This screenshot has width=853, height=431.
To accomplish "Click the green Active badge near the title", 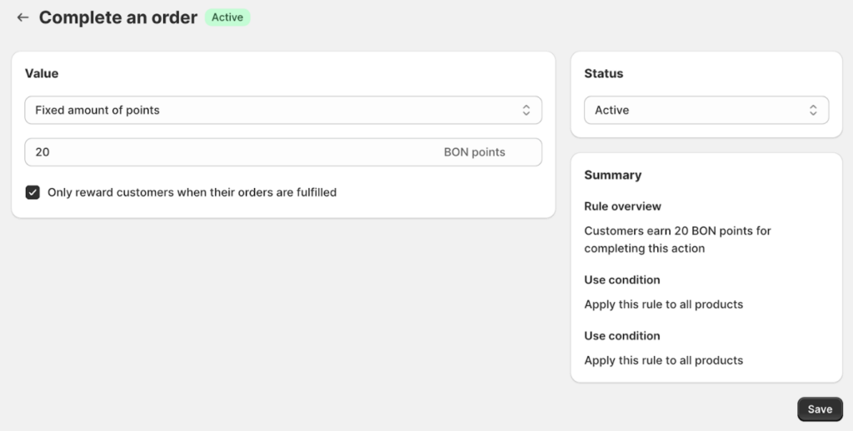I will point(227,17).
